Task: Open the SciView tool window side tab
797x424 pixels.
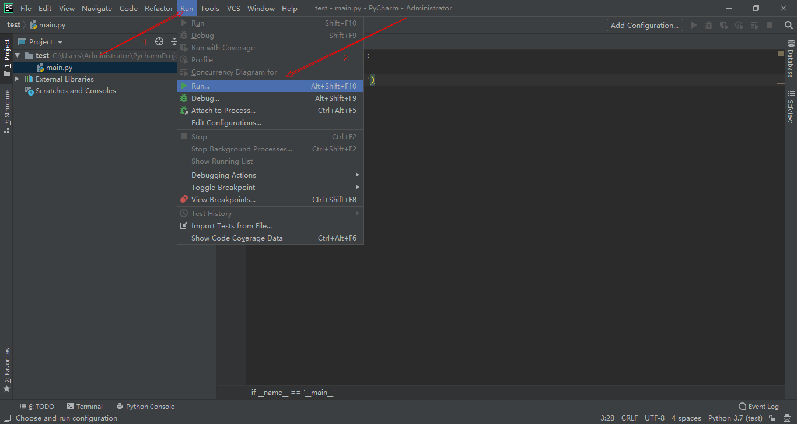Action: [x=791, y=106]
